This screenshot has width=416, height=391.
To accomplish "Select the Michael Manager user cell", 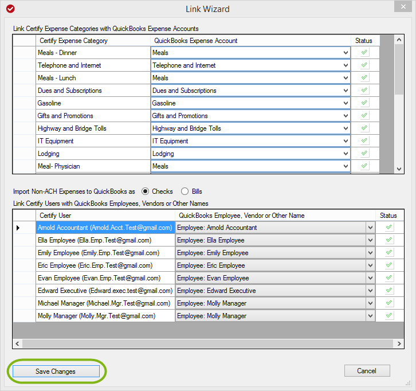I will (105, 303).
